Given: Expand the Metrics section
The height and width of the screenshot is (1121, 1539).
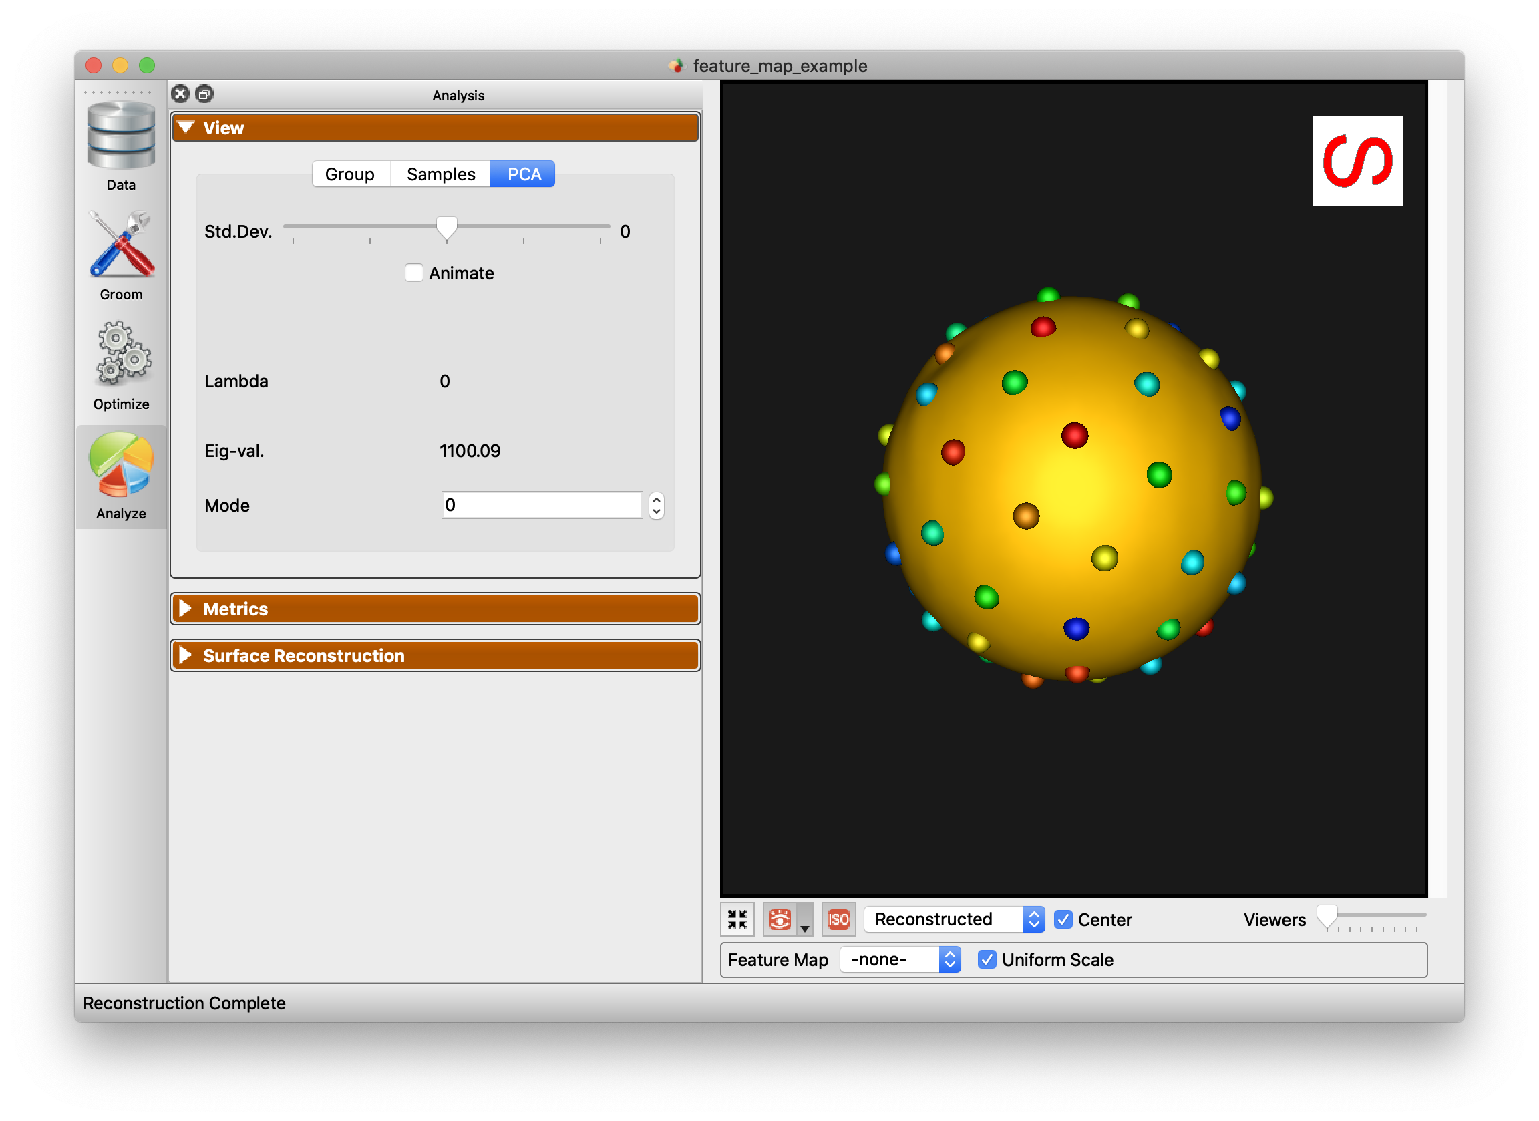Looking at the screenshot, I should 435,609.
